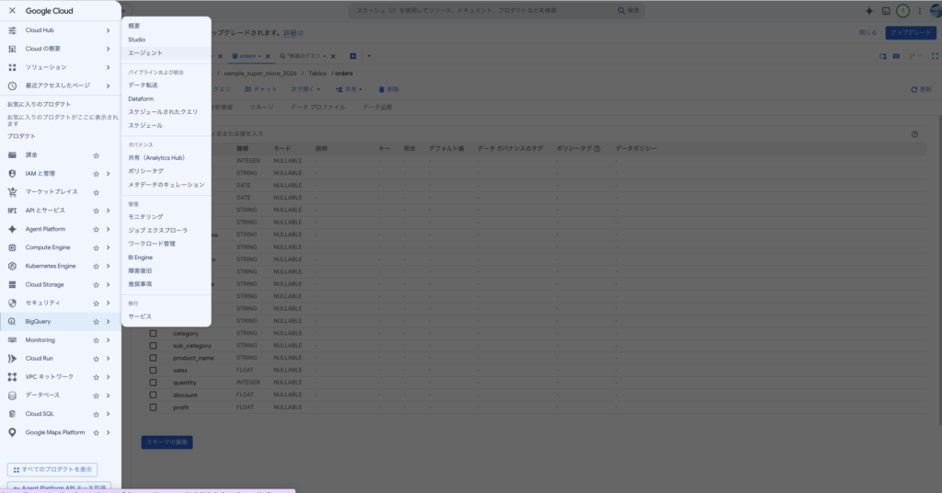Select BI Engine in BigQuery submenu
Screen dimensions: 942x493
(140, 258)
